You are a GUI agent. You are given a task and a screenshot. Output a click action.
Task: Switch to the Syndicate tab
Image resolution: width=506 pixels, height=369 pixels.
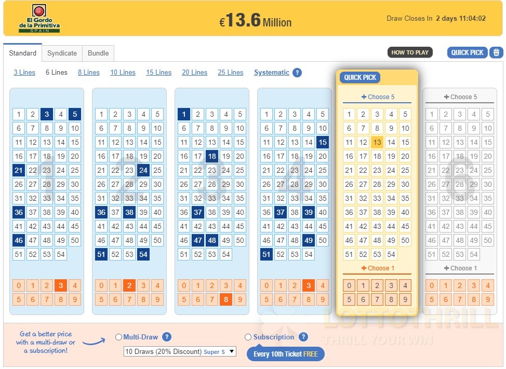point(62,53)
